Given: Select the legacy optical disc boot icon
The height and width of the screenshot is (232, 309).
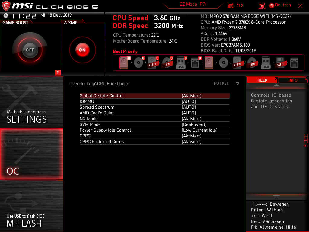Looking at the screenshot, I should (224, 63).
